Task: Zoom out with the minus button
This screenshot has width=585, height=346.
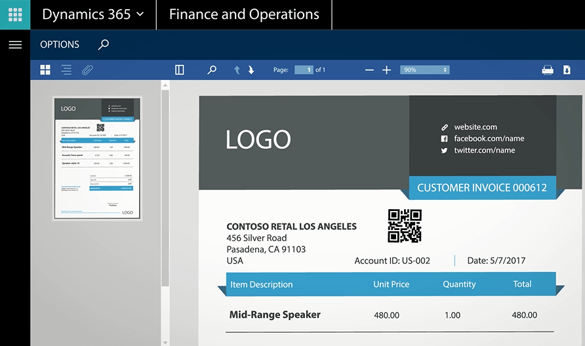Action: click(369, 70)
